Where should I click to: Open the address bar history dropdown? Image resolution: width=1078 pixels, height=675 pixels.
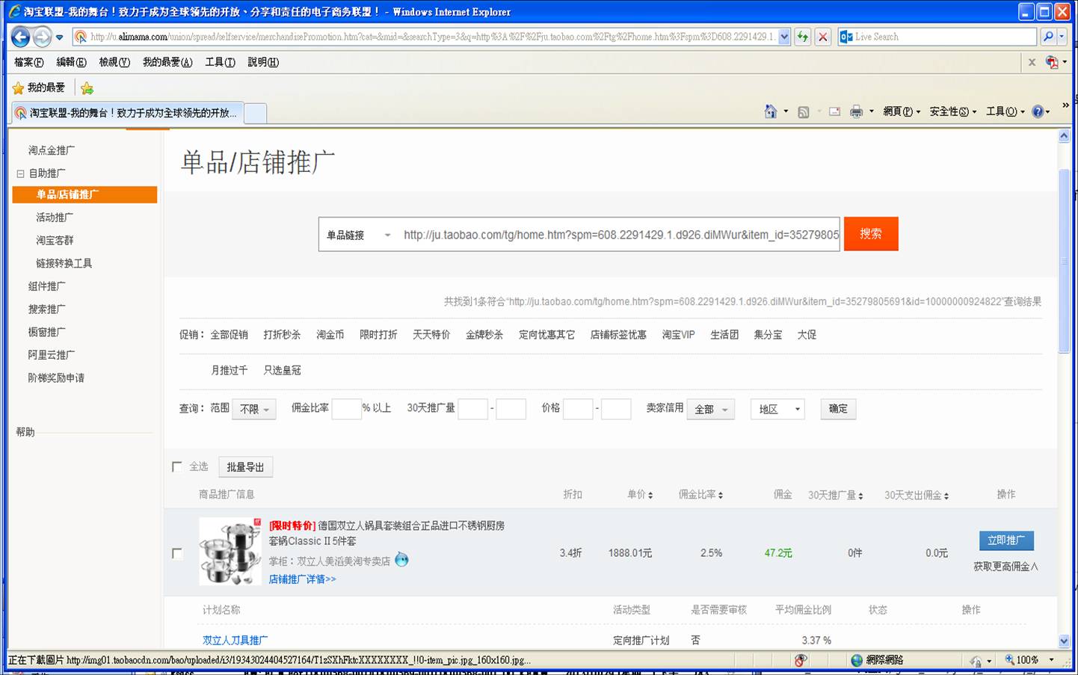pos(784,37)
